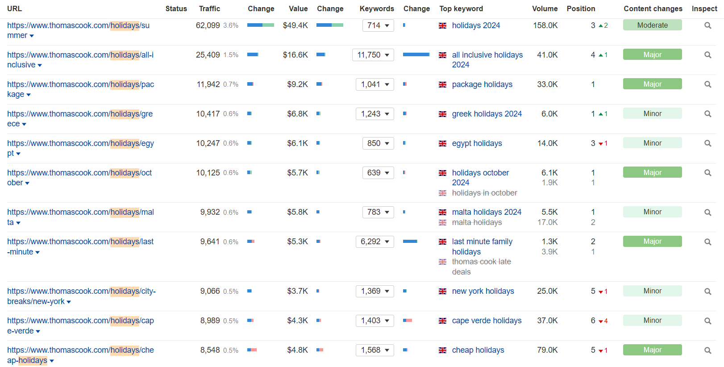Viewport: 724px width, 367px height.
Task: Open thomascook holidays/greece URL link
Action: coord(80,119)
